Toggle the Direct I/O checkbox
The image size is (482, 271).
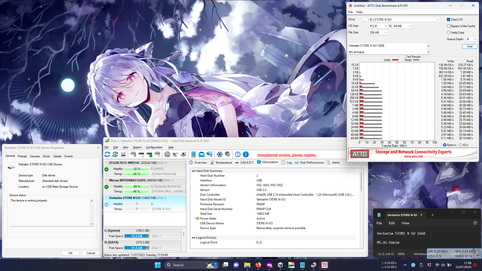point(448,20)
